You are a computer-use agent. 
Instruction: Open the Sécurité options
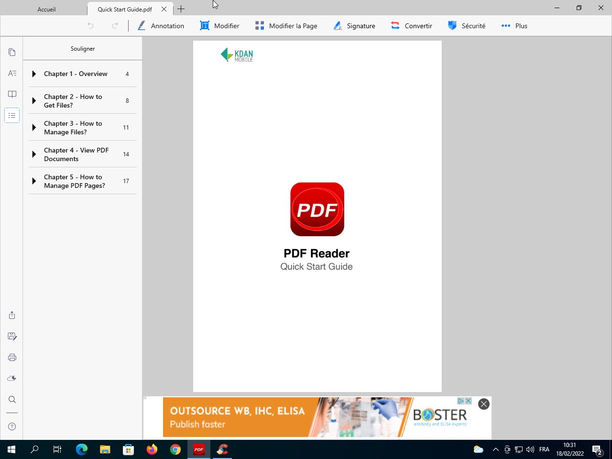coord(466,26)
